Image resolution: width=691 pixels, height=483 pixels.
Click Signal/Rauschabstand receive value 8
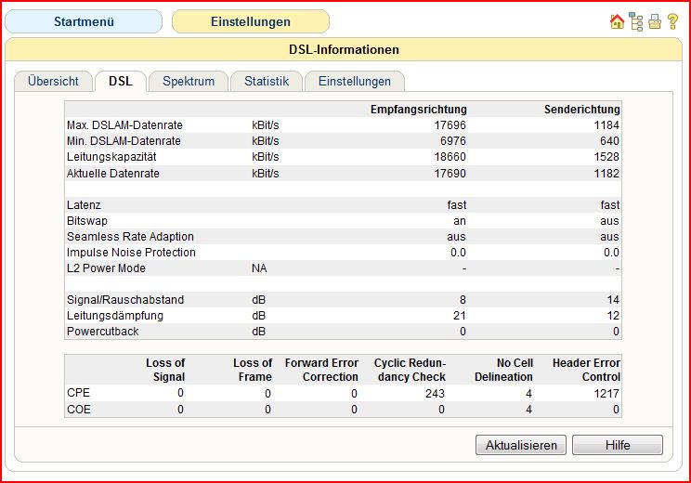tap(463, 300)
